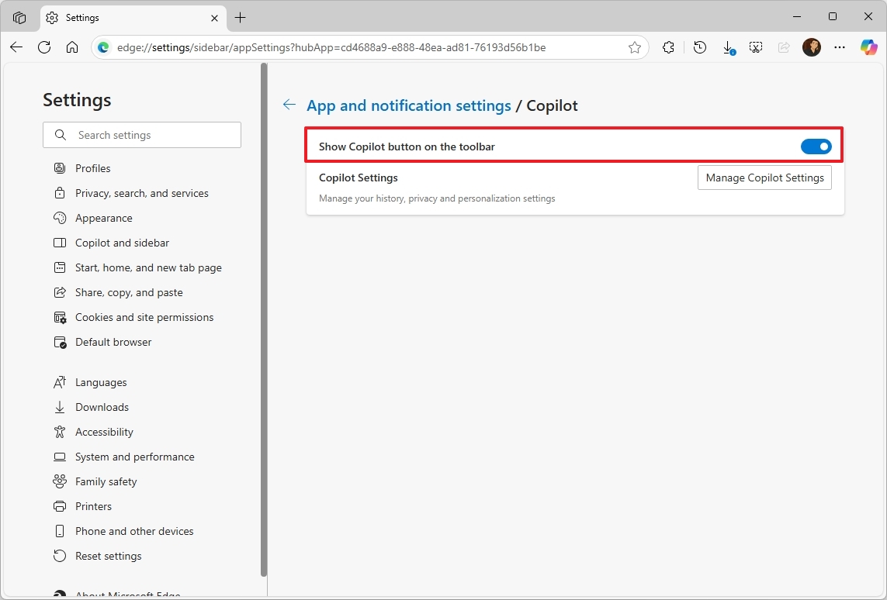887x600 pixels.
Task: Open the Copilot icon in the toolbar
Action: [x=869, y=47]
